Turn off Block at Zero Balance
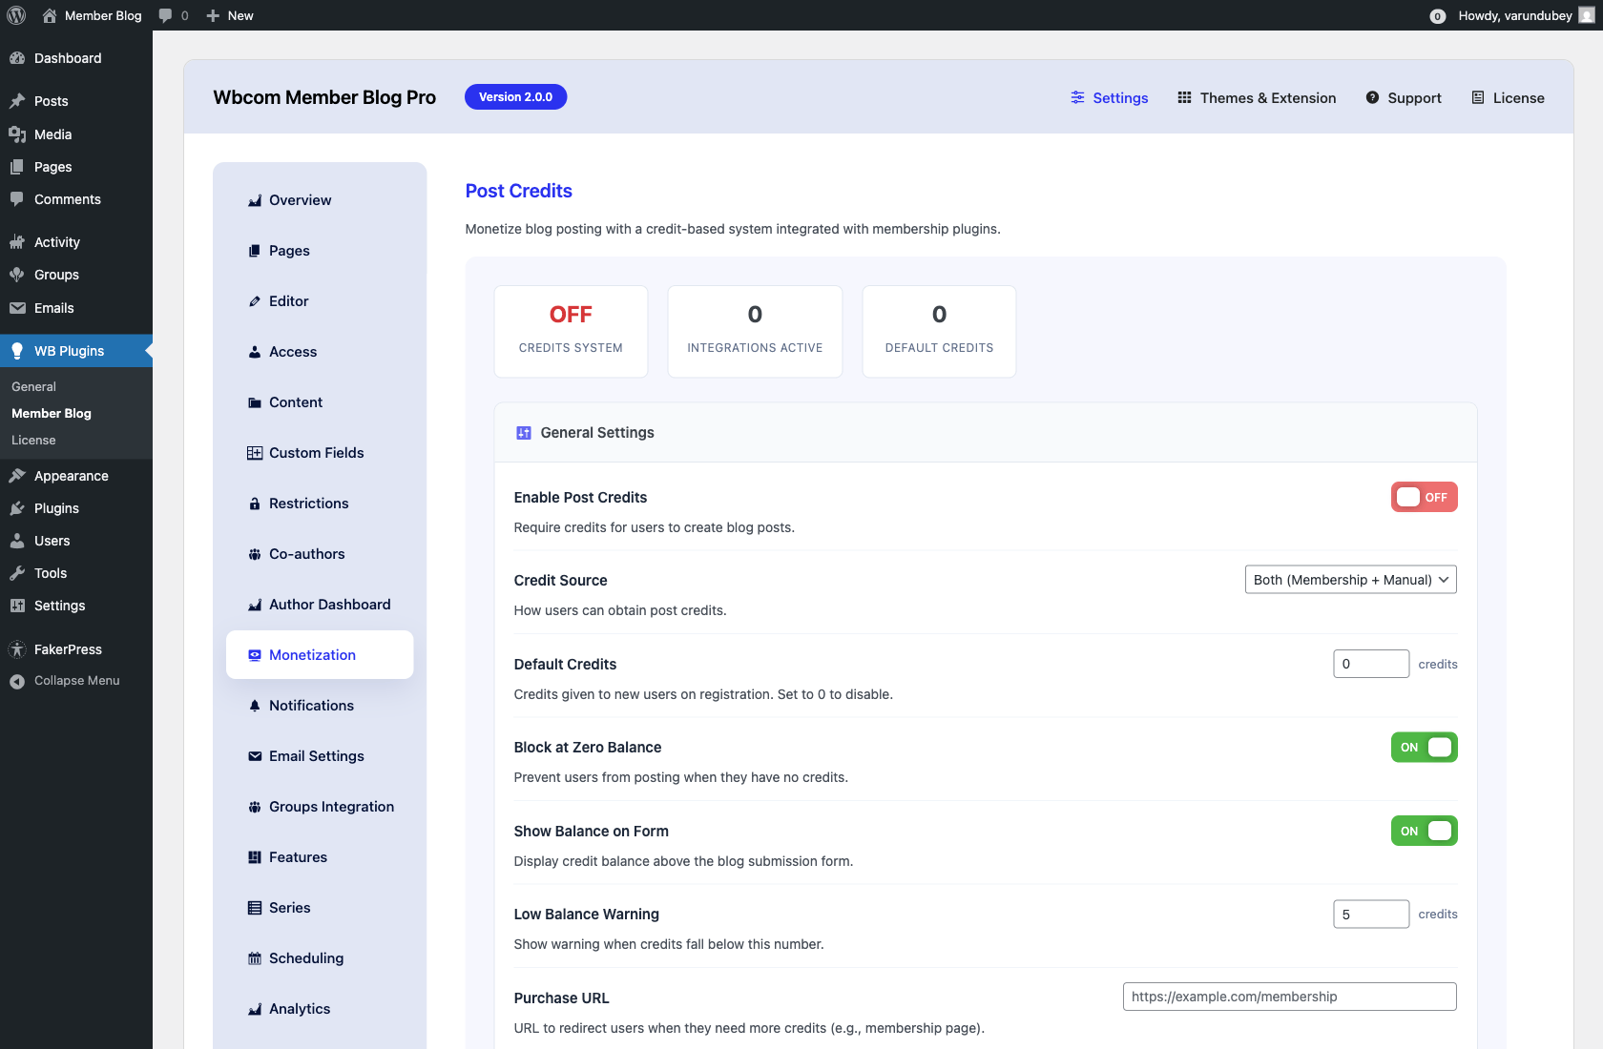 (x=1423, y=748)
